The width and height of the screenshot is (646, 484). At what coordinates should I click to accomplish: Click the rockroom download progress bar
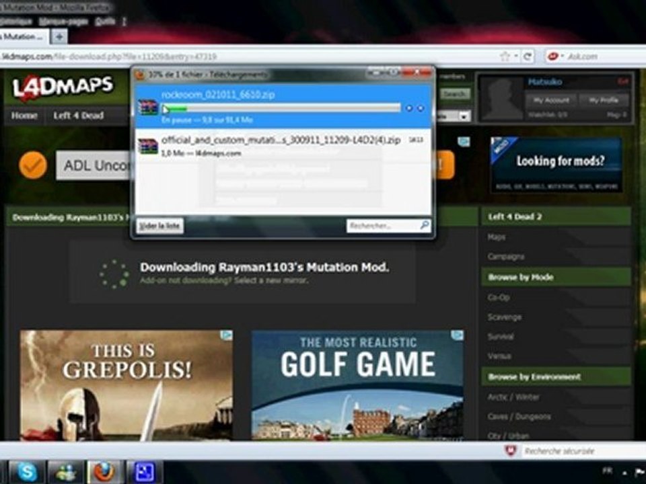click(281, 109)
